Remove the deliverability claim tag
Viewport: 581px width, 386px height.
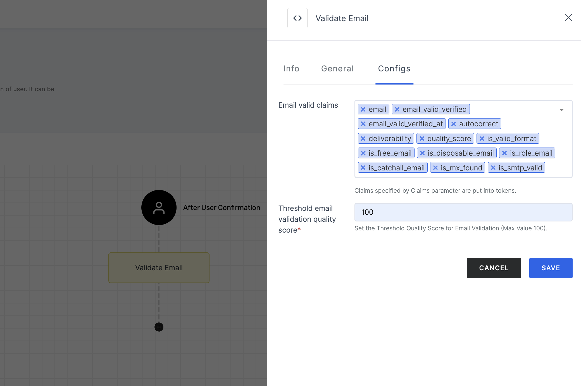[363, 138]
